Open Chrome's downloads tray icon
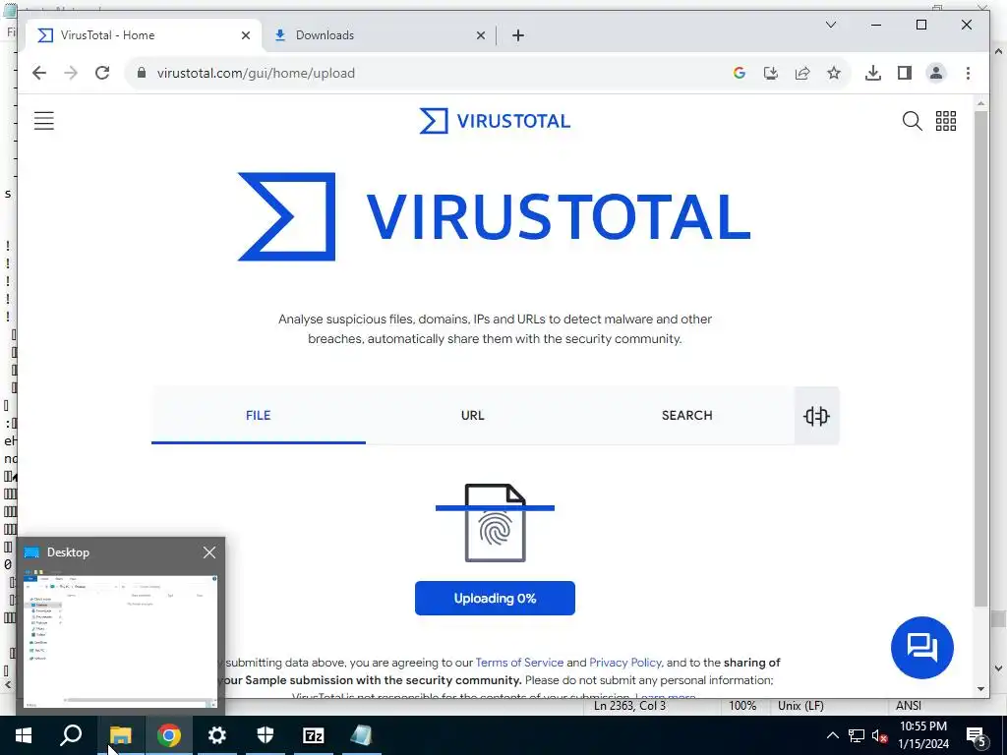This screenshot has width=1007, height=755. click(873, 73)
